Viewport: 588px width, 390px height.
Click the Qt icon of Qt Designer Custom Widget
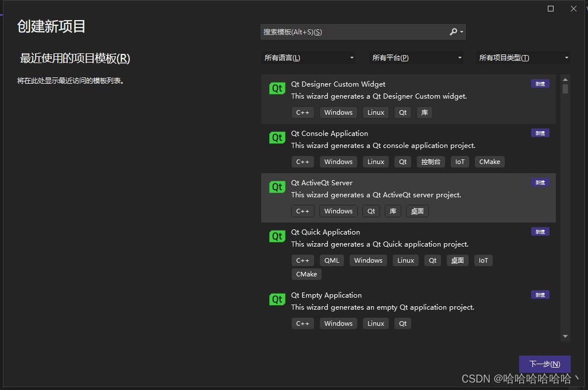click(x=277, y=88)
